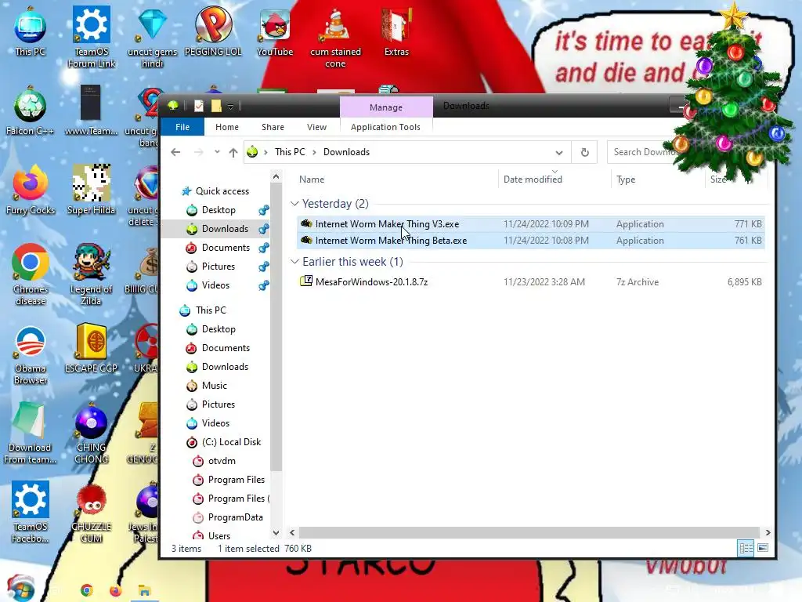The width and height of the screenshot is (802, 602).
Task: Select the Download From team desktop icon
Action: tap(31, 433)
